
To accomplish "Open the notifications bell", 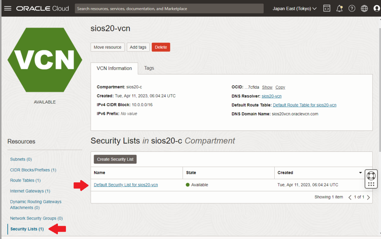I will [x=339, y=8].
